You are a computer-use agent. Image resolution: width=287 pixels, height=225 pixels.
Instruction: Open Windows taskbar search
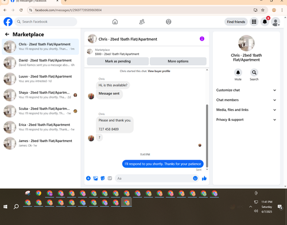coord(16,207)
